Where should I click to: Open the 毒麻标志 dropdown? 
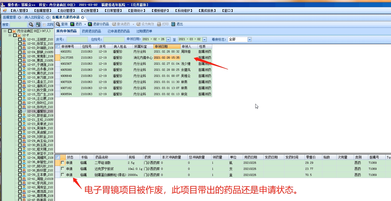point(249,39)
